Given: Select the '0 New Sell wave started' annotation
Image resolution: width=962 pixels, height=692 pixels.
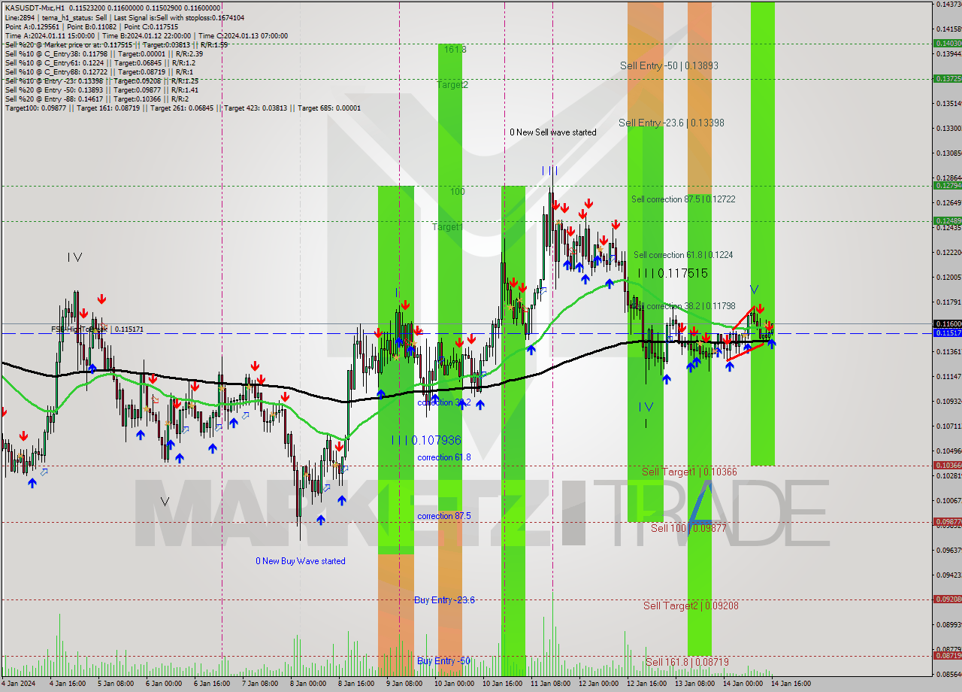Looking at the screenshot, I should 552,132.
